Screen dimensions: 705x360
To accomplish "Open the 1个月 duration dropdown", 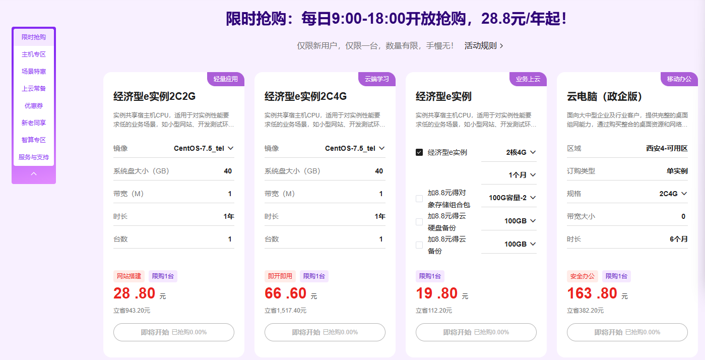I will pos(522,175).
